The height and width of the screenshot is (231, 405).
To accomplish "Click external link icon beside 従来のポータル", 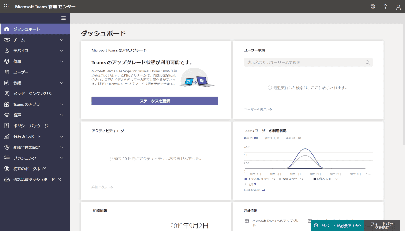I will pyautogui.click(x=44, y=169).
